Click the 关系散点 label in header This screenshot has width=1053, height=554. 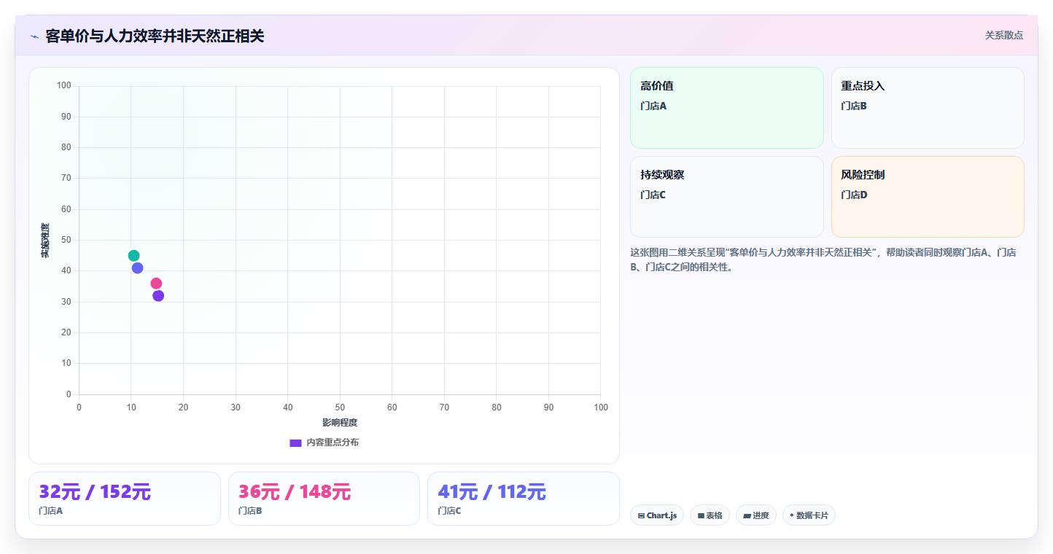pyautogui.click(x=1003, y=35)
